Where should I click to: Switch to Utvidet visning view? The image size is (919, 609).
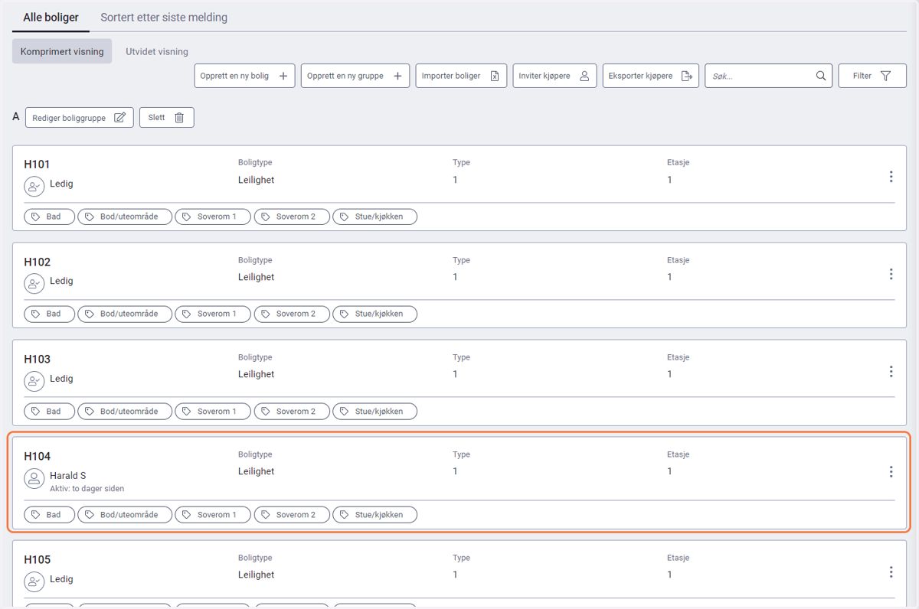[x=157, y=51]
